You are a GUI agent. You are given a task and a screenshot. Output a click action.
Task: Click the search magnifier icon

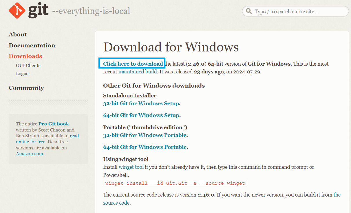pyautogui.click(x=249, y=11)
